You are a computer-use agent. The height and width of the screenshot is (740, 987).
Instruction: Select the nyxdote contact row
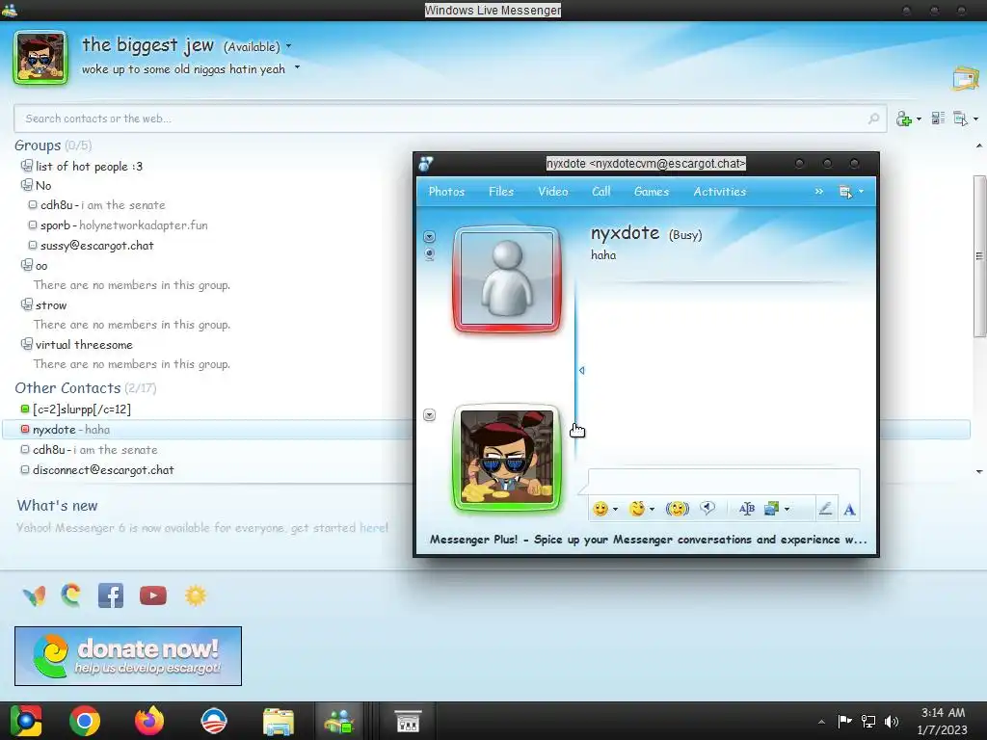coord(486,429)
